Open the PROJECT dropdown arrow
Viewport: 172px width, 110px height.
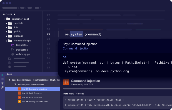[x=14, y=14]
